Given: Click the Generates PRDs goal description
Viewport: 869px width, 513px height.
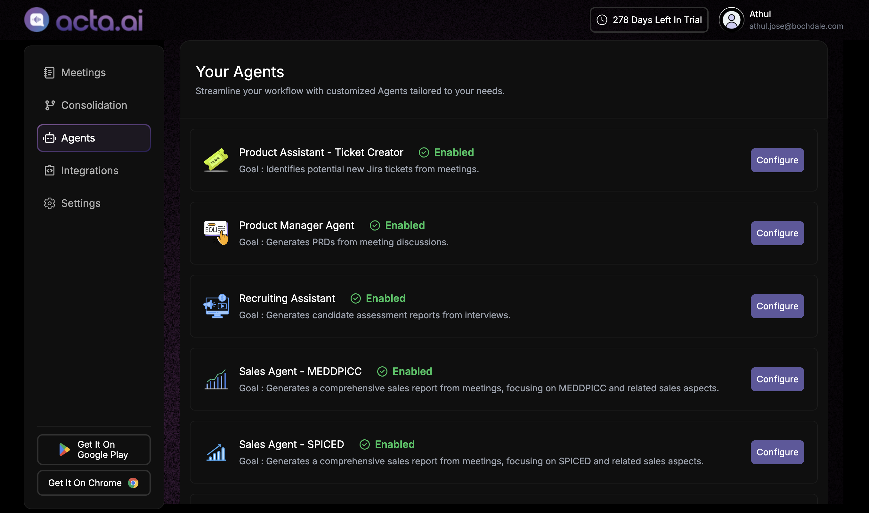Looking at the screenshot, I should [x=344, y=242].
